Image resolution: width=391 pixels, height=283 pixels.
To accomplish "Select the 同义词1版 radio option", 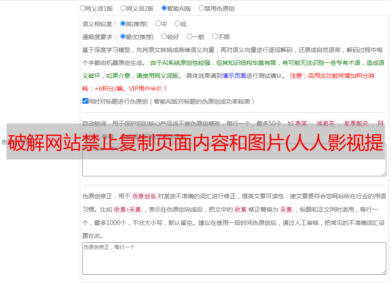I will [82, 8].
